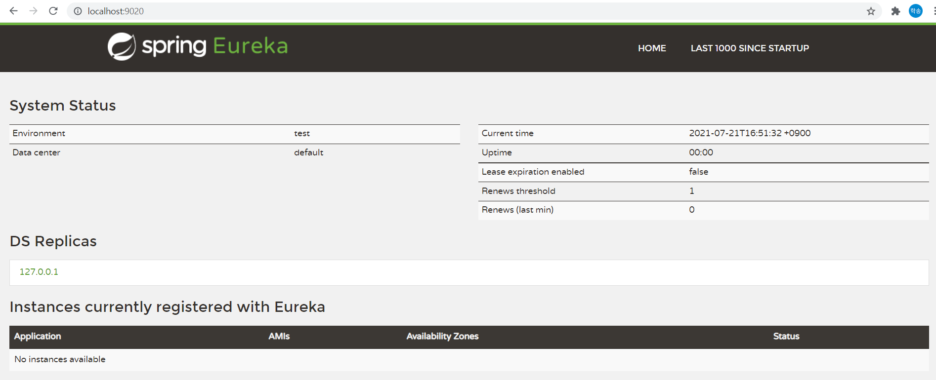Click the AMIs column header
The height and width of the screenshot is (380, 936).
click(x=279, y=336)
